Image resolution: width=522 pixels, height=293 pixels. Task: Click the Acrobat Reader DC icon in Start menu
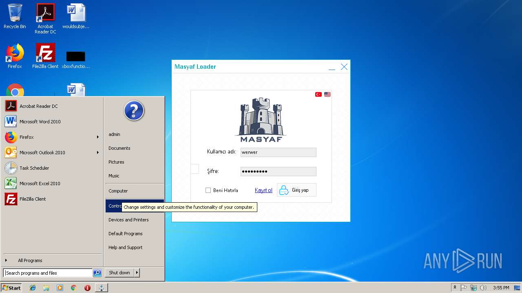[x=11, y=106]
